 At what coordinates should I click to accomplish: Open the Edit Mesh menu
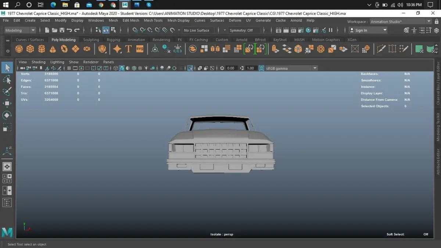131,21
